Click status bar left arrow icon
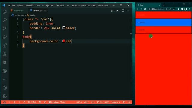Viewport: 192px width, 108px height. pos(10,102)
